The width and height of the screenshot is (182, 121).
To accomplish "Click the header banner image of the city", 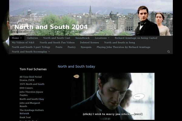I will [91, 18].
